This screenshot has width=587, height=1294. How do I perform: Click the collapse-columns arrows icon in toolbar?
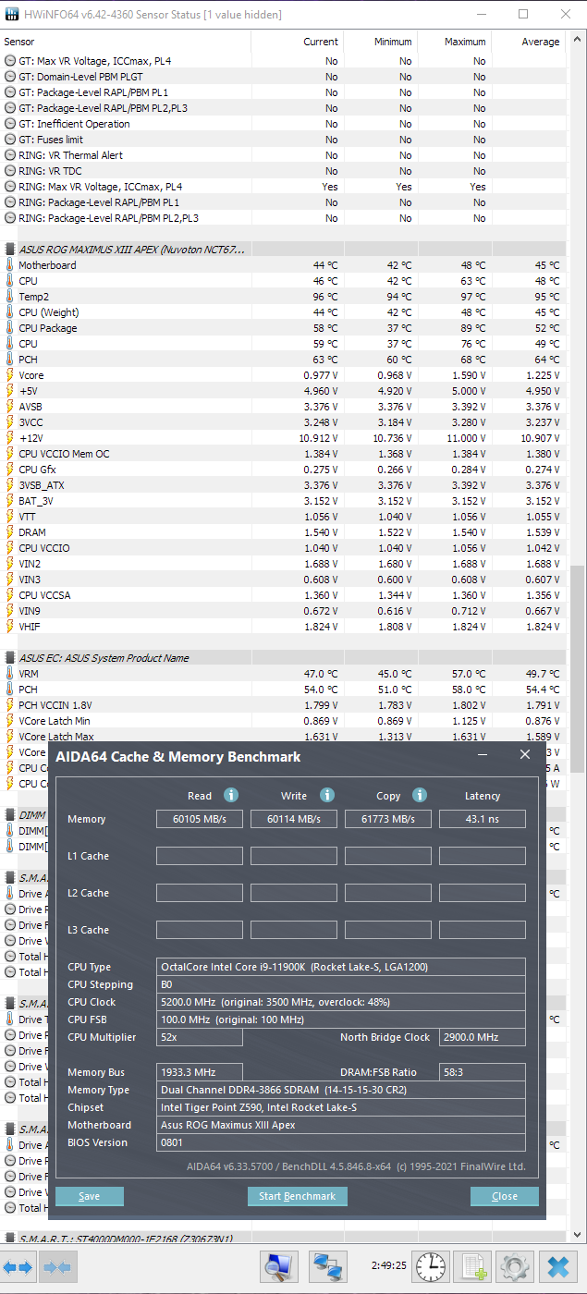coord(57,1266)
